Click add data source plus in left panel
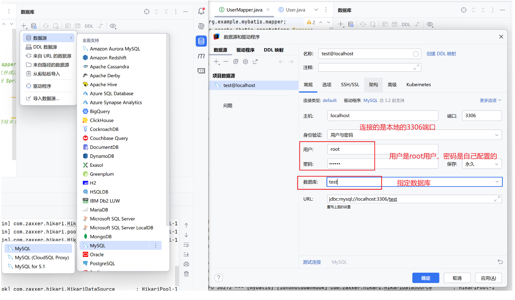Viewport: 515px width, 300px height. pos(24,26)
